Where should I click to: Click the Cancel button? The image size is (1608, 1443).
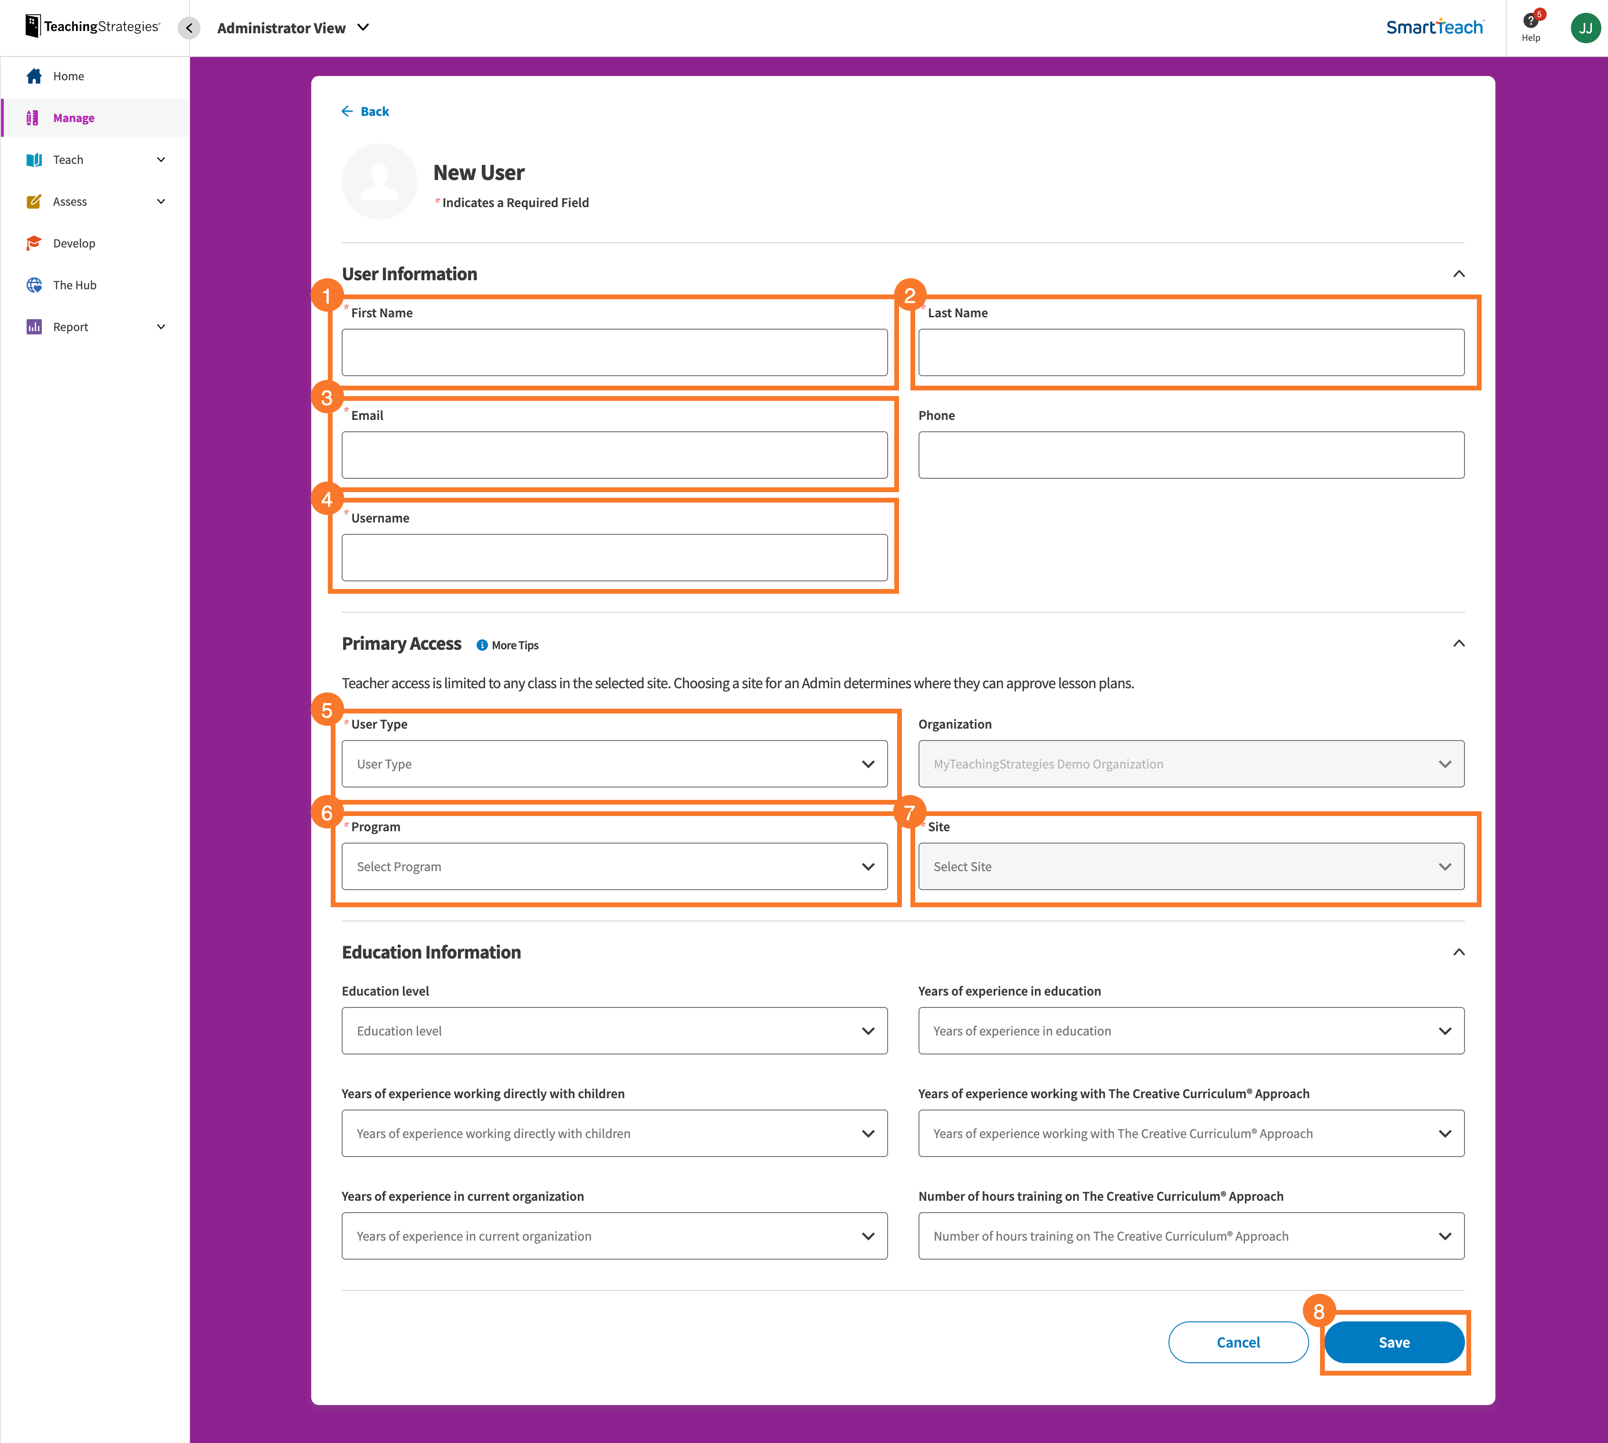pyautogui.click(x=1237, y=1341)
